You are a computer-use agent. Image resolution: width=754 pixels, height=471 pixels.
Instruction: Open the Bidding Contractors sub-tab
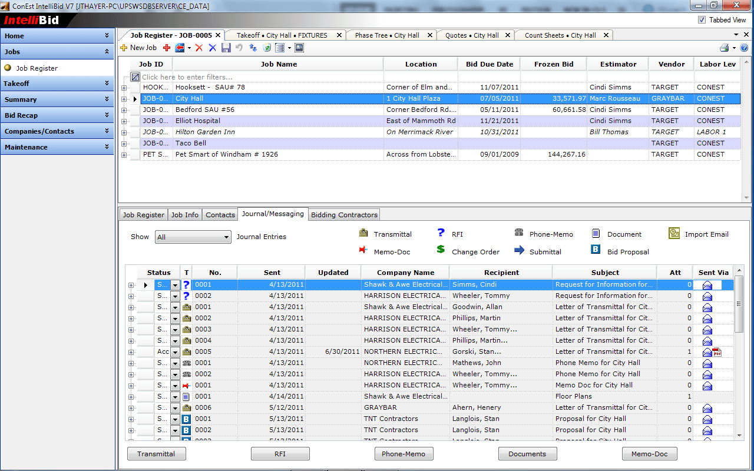point(344,215)
